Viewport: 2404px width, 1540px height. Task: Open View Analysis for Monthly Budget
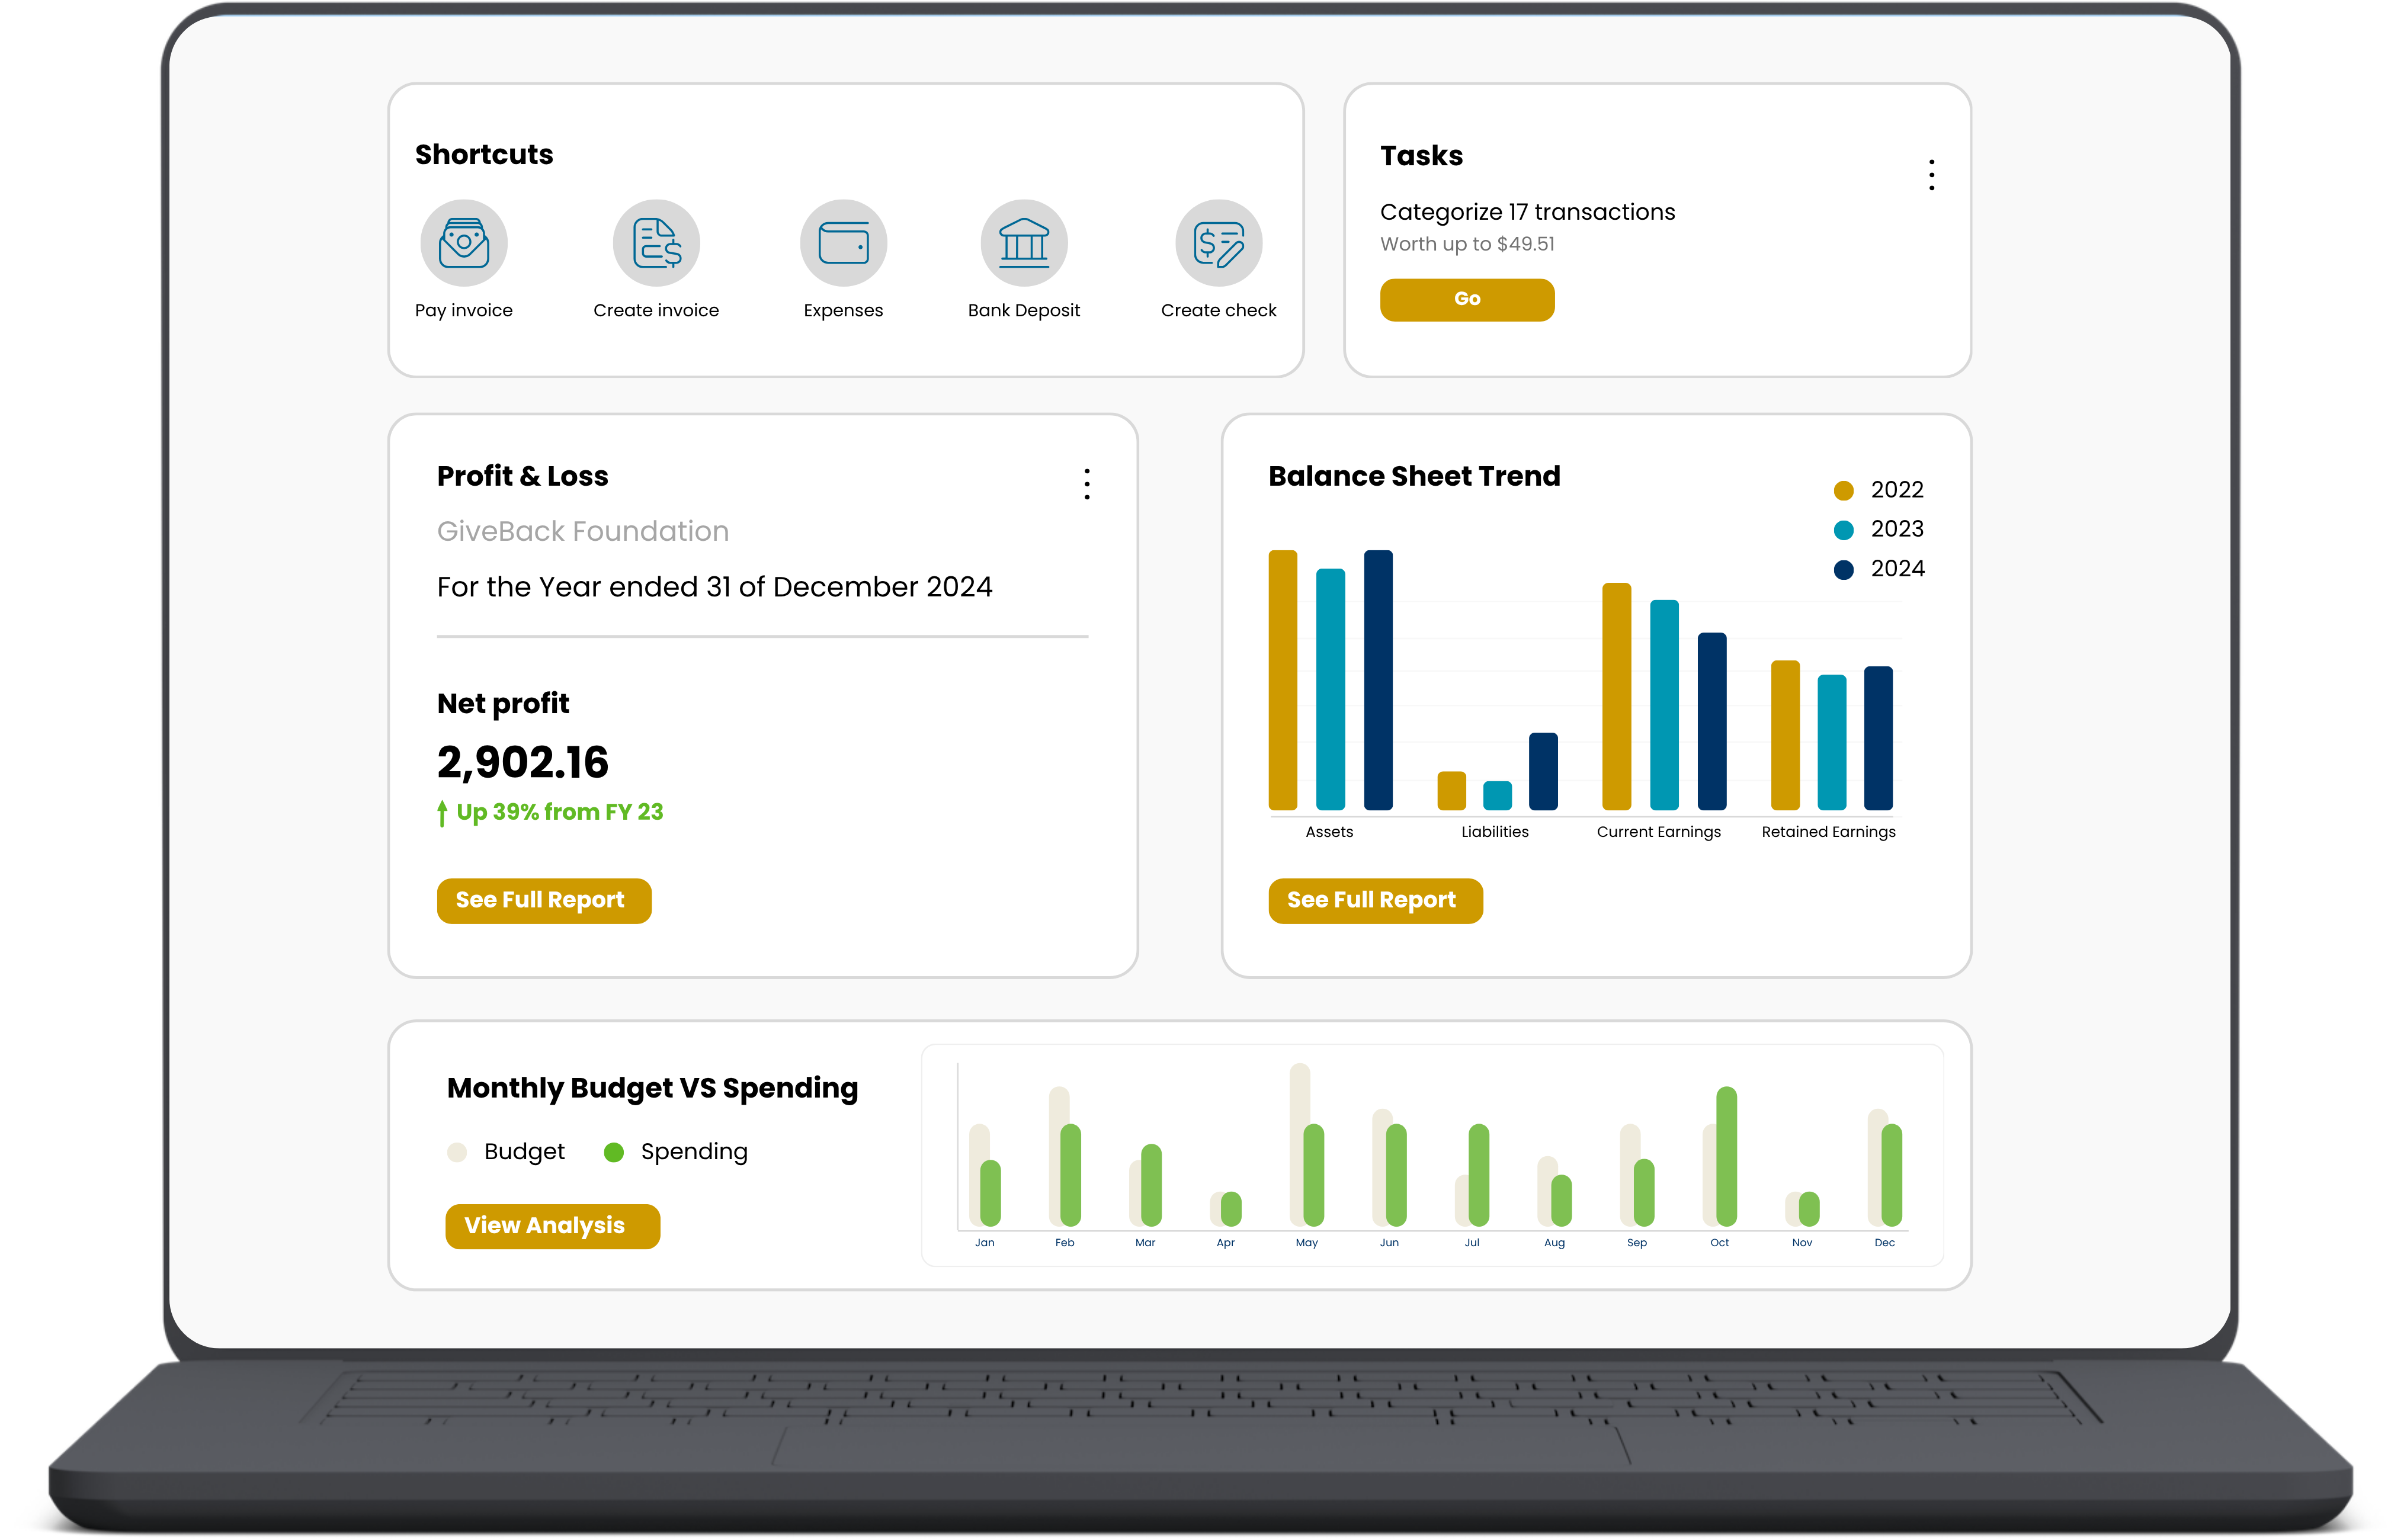552,1225
